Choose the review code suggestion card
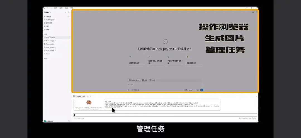The width and height of the screenshot is (301, 138). (x=175, y=60)
